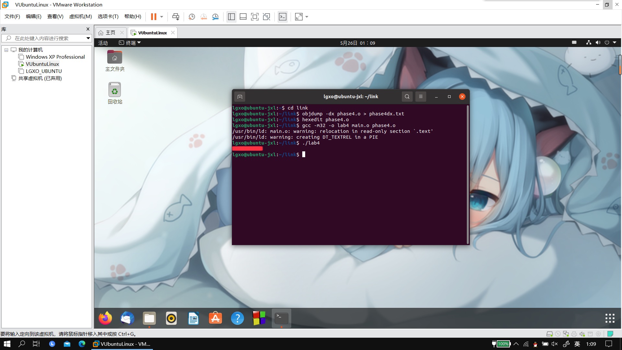Open Windows taskbar search

pos(22,344)
